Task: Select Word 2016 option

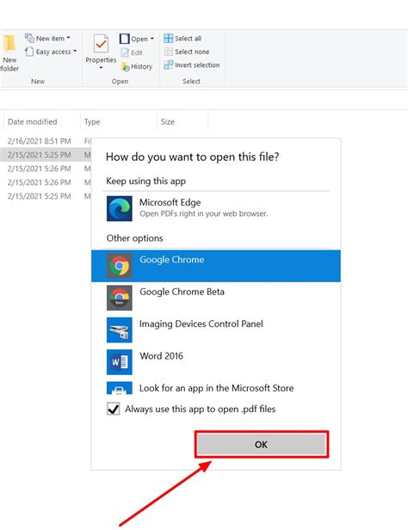Action: click(216, 362)
